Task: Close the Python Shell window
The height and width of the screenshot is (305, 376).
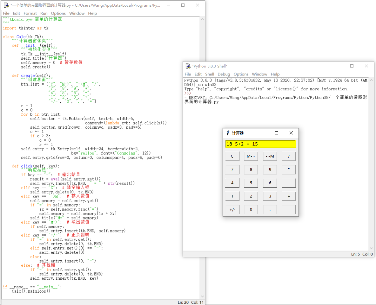Action: [366, 66]
